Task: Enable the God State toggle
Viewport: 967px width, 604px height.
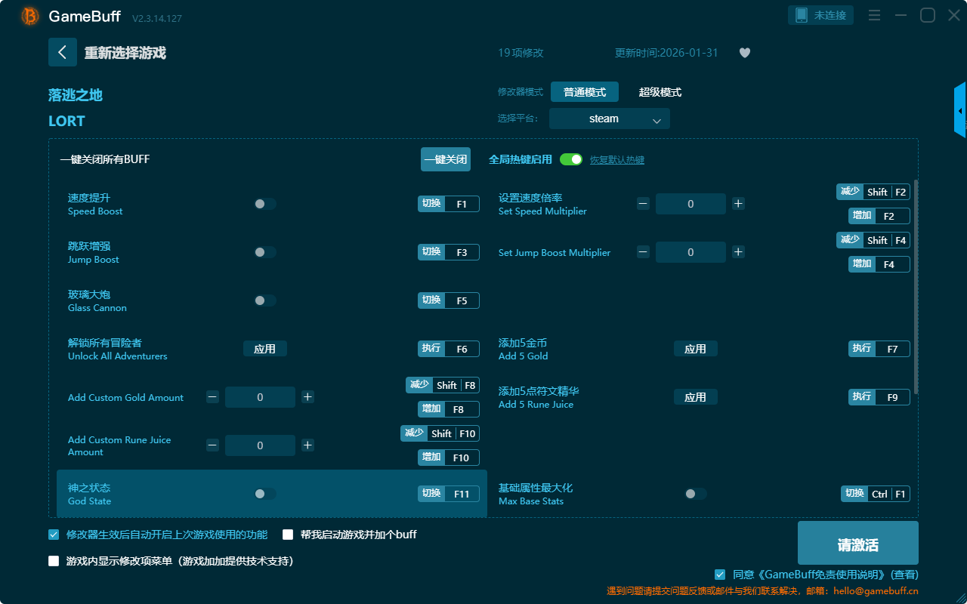Action: point(264,494)
